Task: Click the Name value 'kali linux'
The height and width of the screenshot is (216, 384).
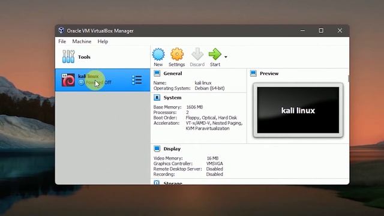Action: [203, 83]
